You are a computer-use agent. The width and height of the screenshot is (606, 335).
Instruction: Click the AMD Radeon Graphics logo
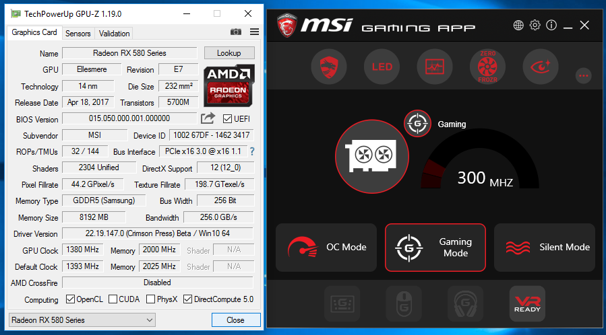point(229,85)
